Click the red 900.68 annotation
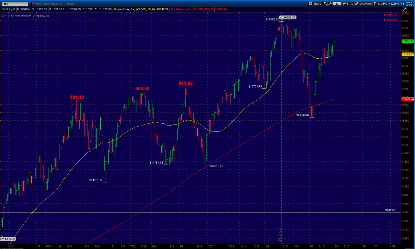 point(142,88)
